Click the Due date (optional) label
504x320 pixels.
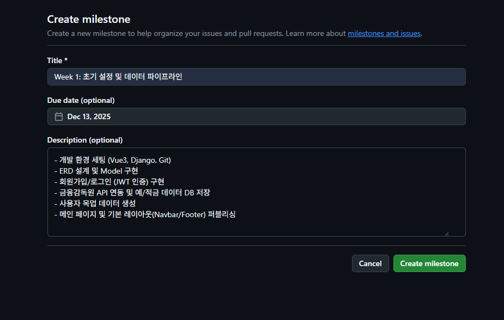(x=81, y=100)
